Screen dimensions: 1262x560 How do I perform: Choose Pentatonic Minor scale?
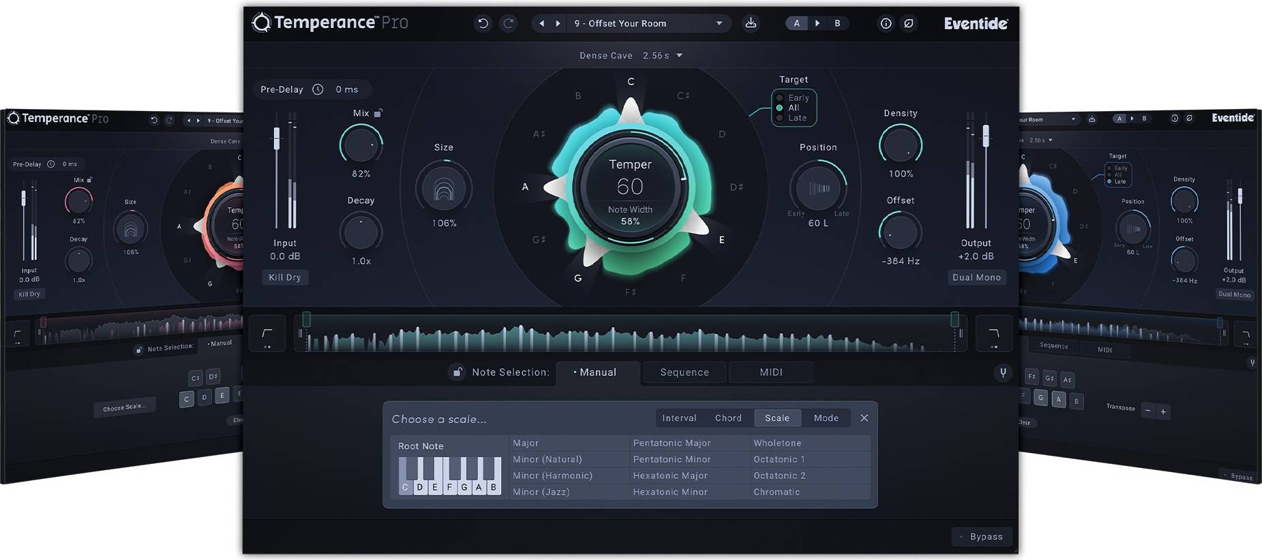pyautogui.click(x=672, y=459)
